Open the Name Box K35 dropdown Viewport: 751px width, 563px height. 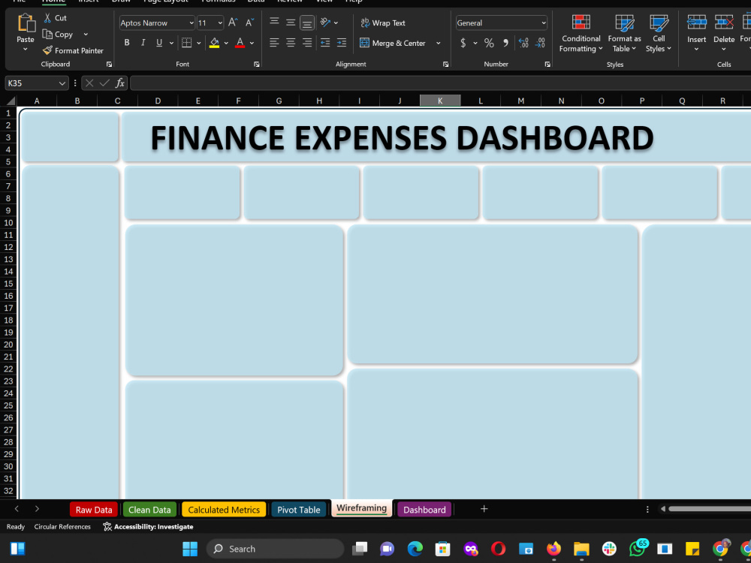click(62, 83)
